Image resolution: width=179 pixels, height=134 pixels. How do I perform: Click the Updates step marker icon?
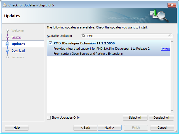click(x=8, y=44)
